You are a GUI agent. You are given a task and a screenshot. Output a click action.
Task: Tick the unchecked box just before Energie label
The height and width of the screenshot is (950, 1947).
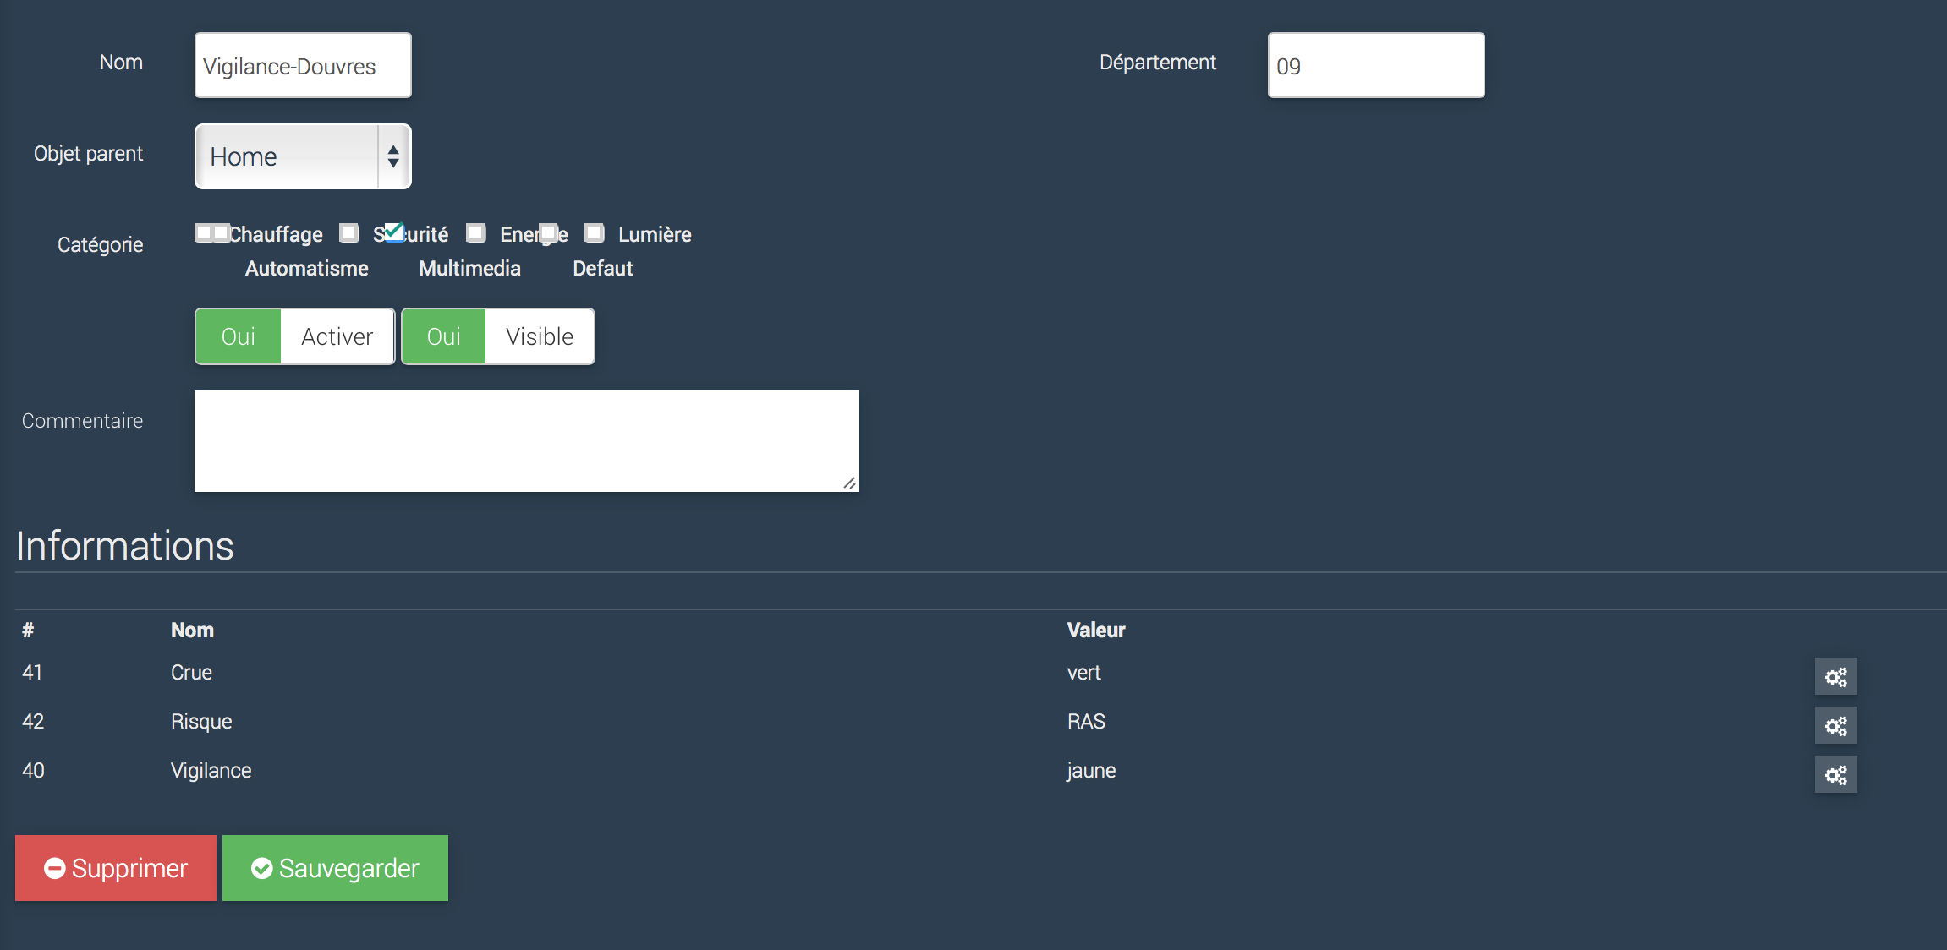pyautogui.click(x=476, y=232)
